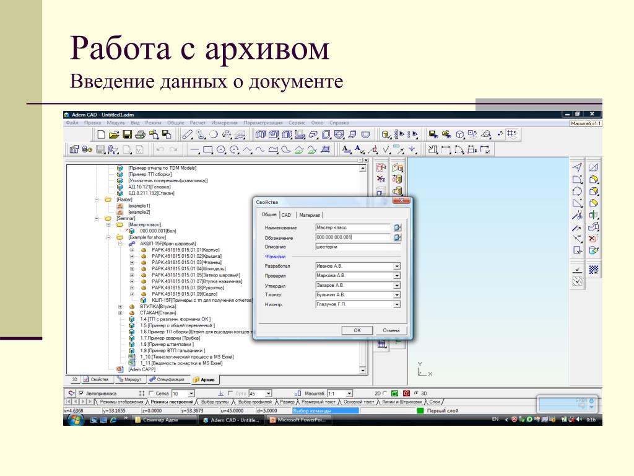Open the Слои bottom tab
634x476 pixels.
pos(434,402)
